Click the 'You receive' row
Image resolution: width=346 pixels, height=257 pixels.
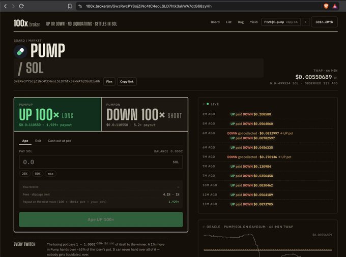(x=101, y=187)
